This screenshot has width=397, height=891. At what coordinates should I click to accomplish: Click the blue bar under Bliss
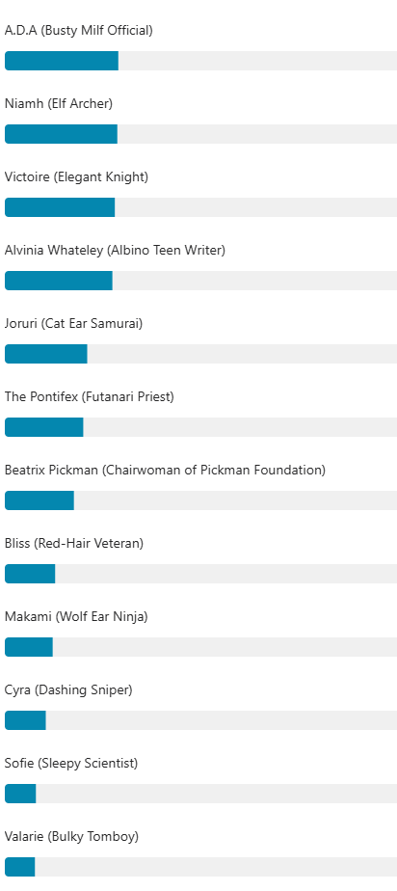pos(30,574)
